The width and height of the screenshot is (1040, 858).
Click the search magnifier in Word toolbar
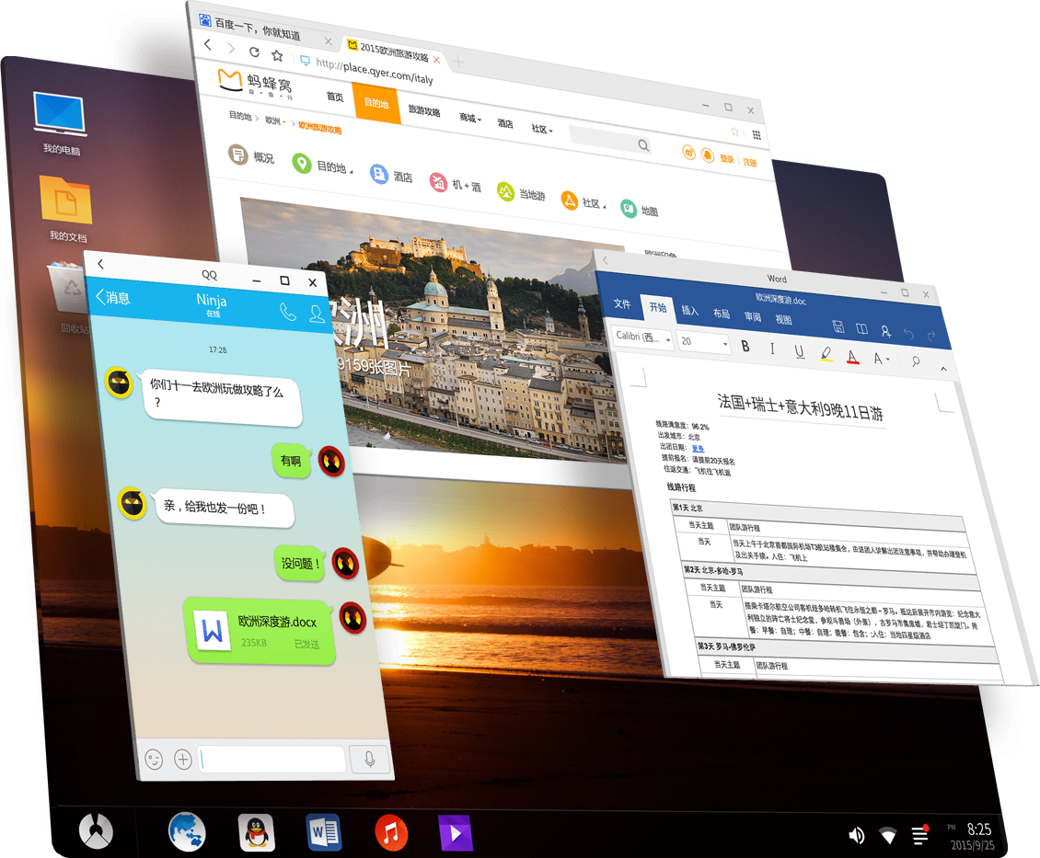(916, 361)
